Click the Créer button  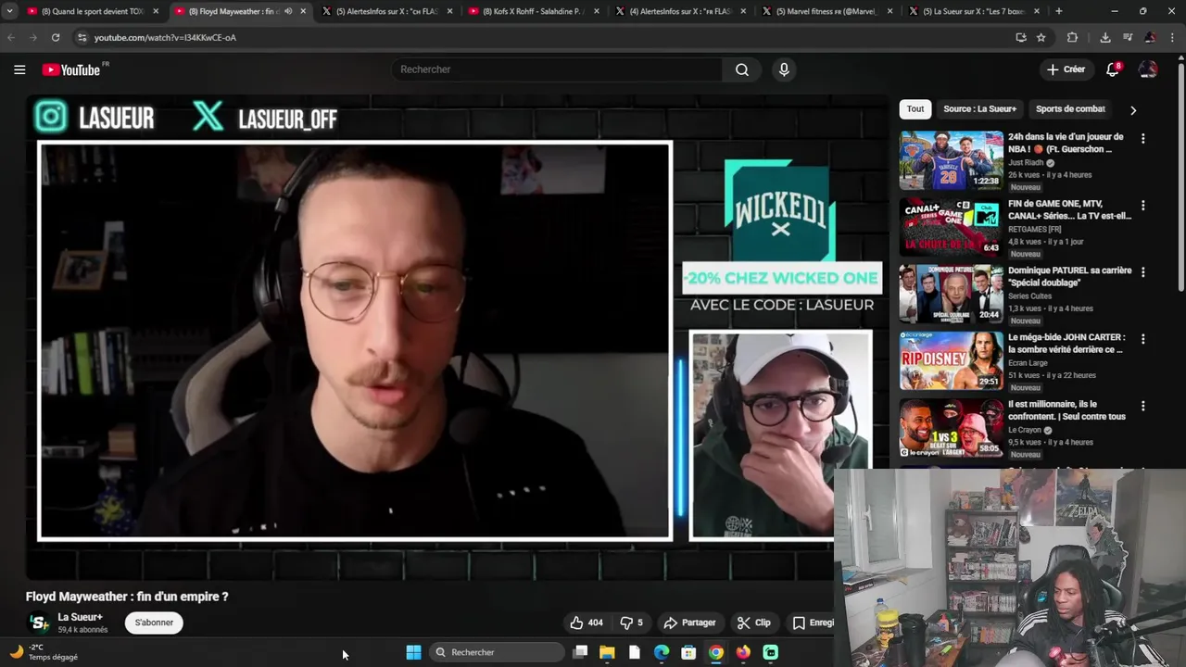click(1066, 69)
